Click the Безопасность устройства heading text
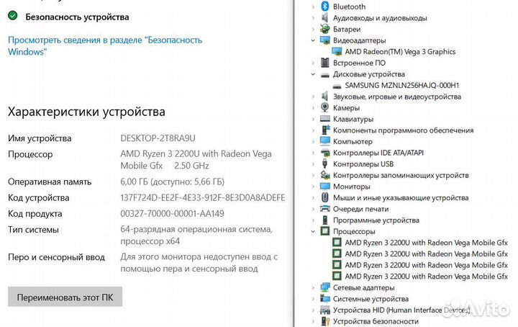The width and height of the screenshot is (518, 327). point(77,17)
